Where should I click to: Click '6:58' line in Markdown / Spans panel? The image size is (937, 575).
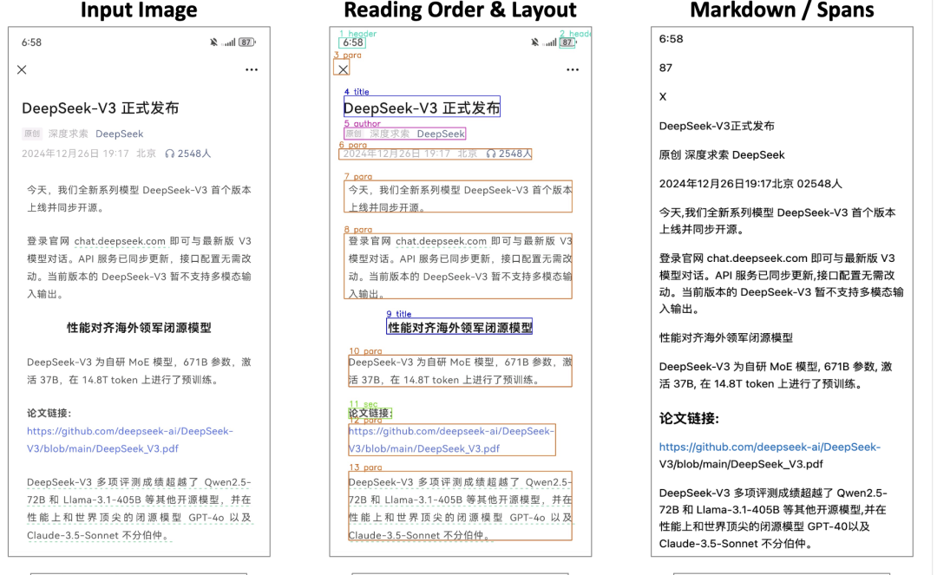click(671, 39)
